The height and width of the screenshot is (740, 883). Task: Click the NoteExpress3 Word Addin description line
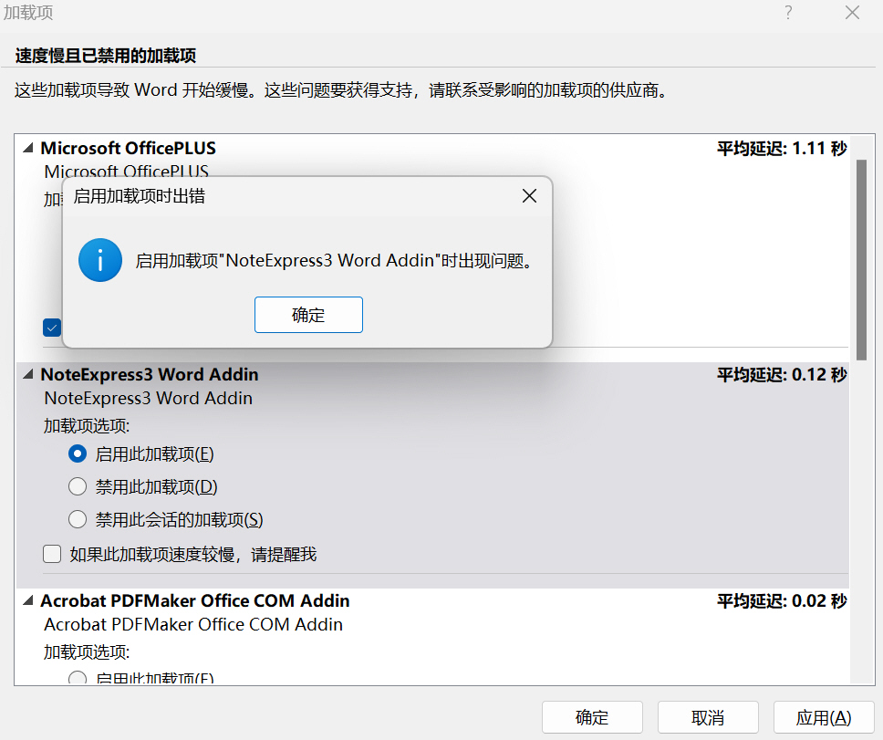coord(148,398)
